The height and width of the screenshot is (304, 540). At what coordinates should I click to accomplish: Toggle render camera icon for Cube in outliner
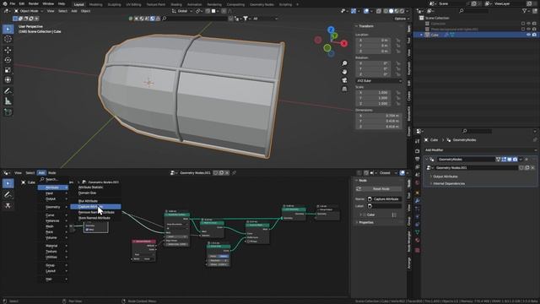coord(534,35)
